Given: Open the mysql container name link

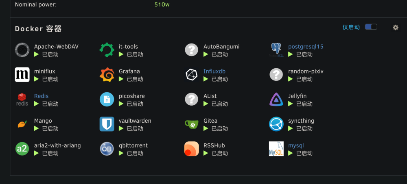Looking at the screenshot, I should 296,145.
